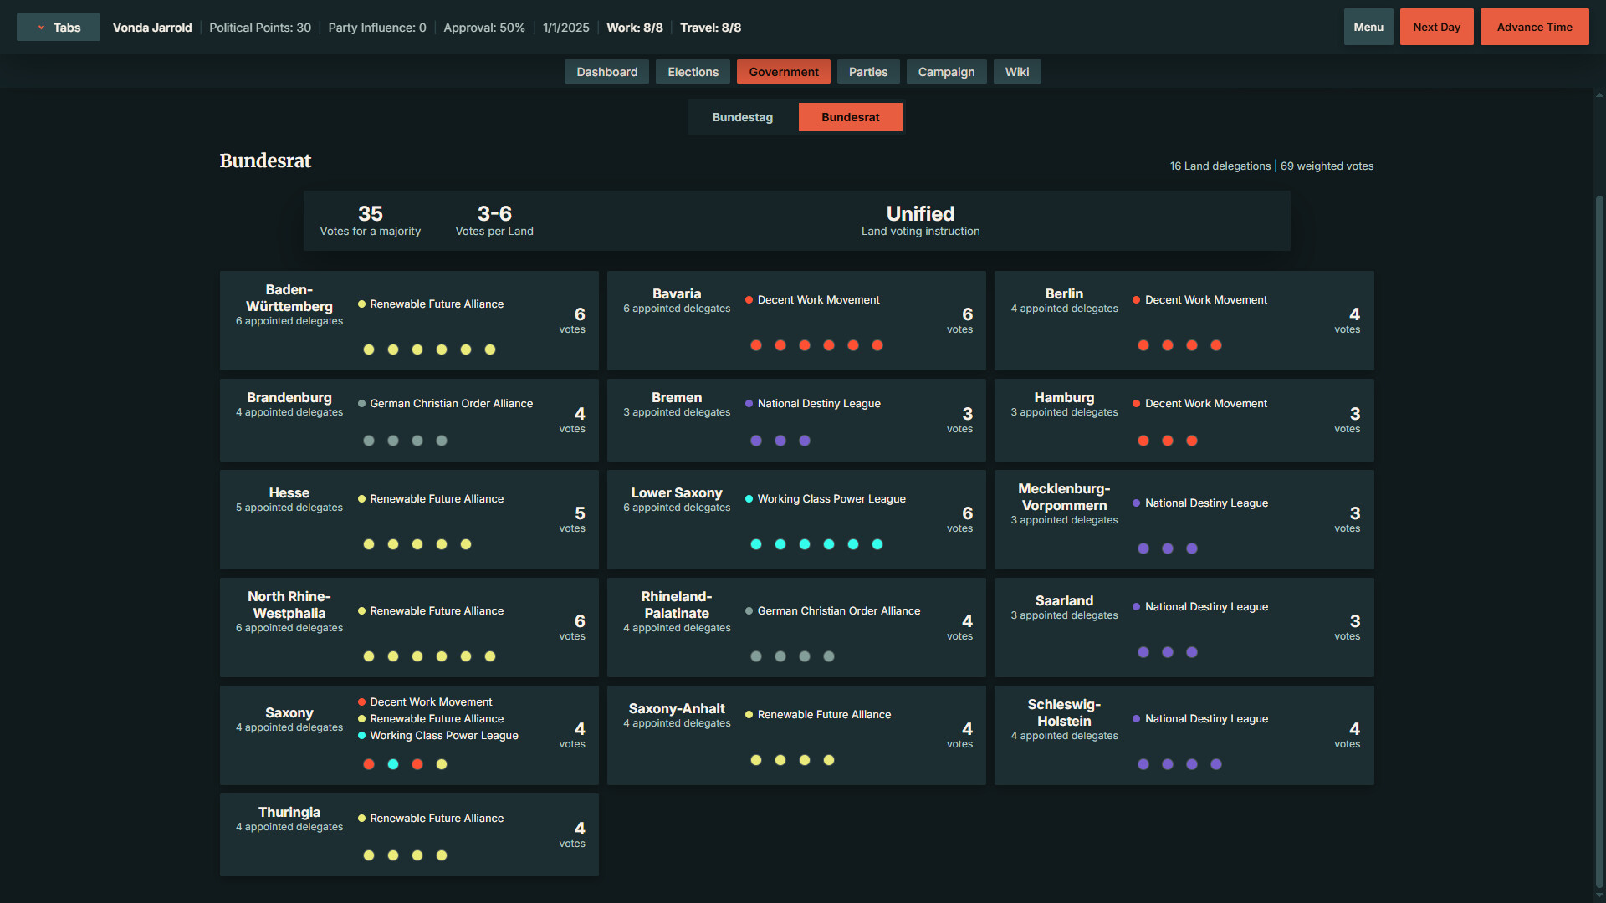Click first purple delegate dot in Bremen
Viewport: 1606px width, 903px height.
click(x=756, y=441)
